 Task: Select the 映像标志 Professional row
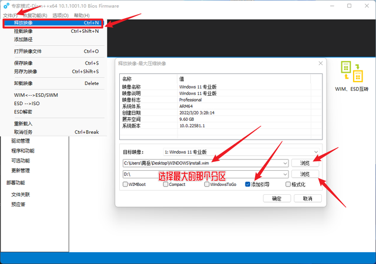(221, 100)
